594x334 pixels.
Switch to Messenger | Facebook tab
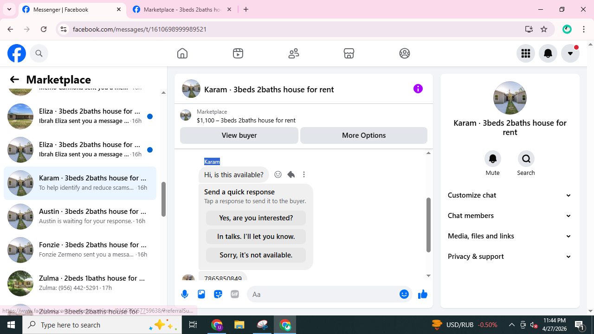click(72, 9)
